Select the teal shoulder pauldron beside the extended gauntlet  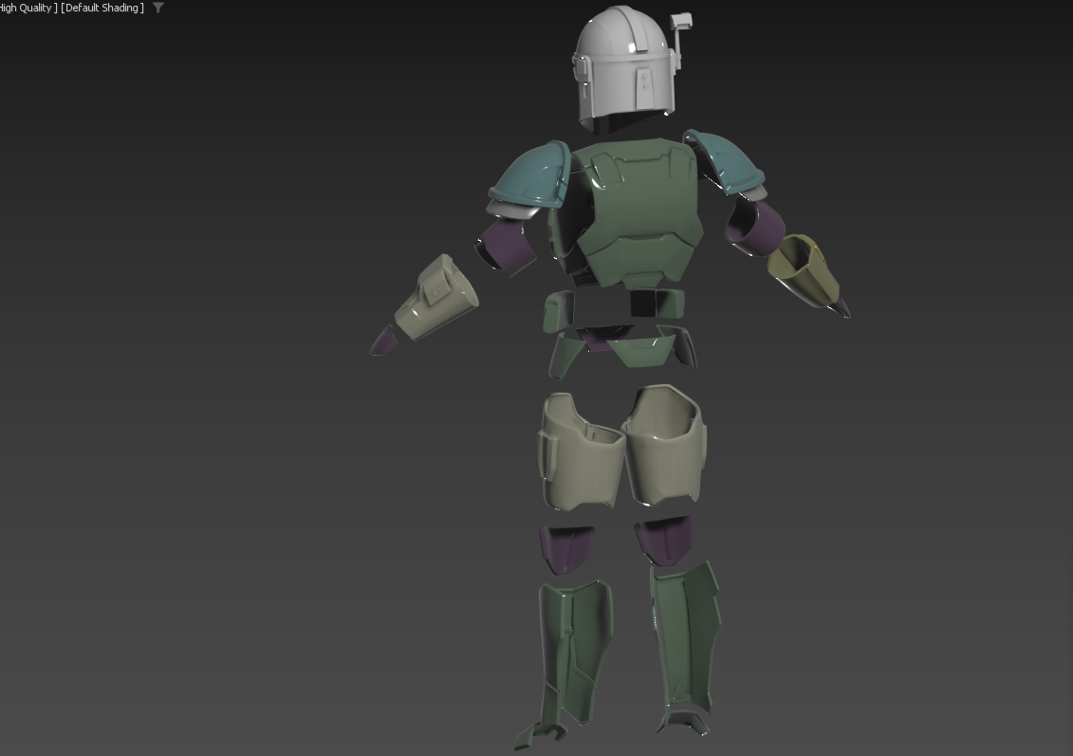(x=529, y=175)
